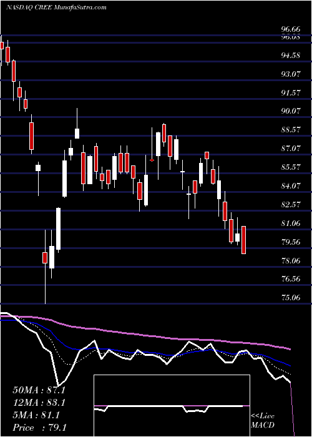The image size is (312, 437).
Task: Click the 81.06 price axis label
Action: (290, 223)
